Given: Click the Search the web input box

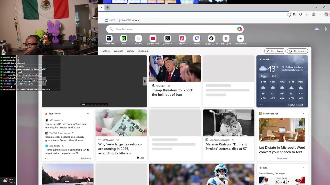Looking at the screenshot, I should coord(175,29).
